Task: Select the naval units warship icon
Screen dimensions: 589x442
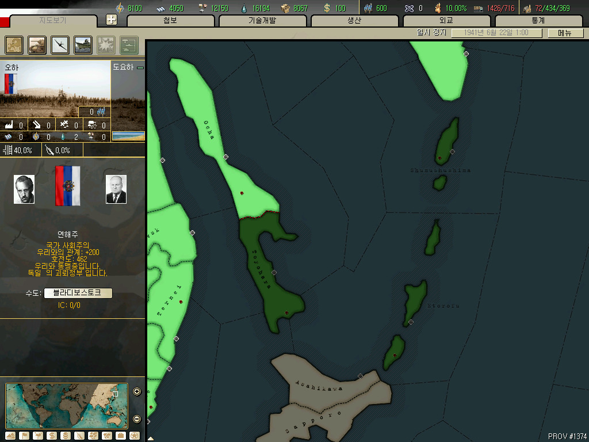Action: click(83, 45)
